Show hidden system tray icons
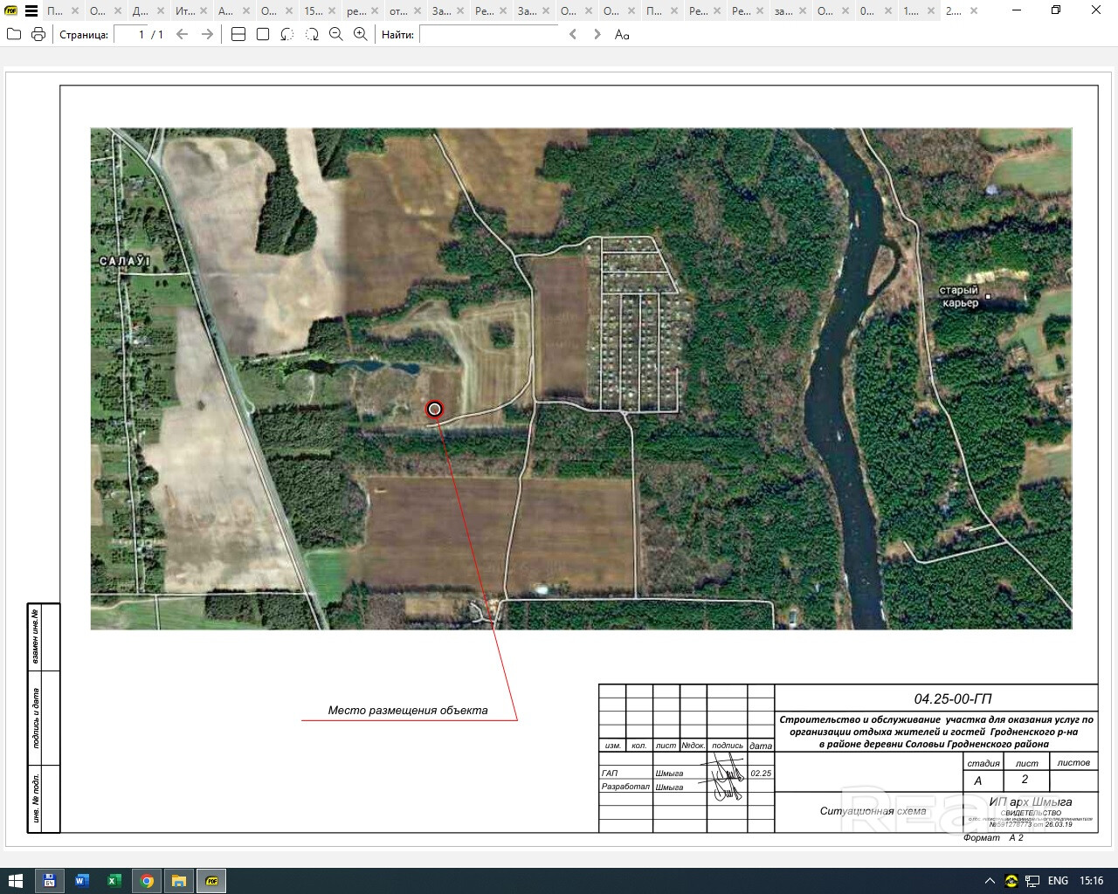This screenshot has height=894, width=1118. click(990, 881)
